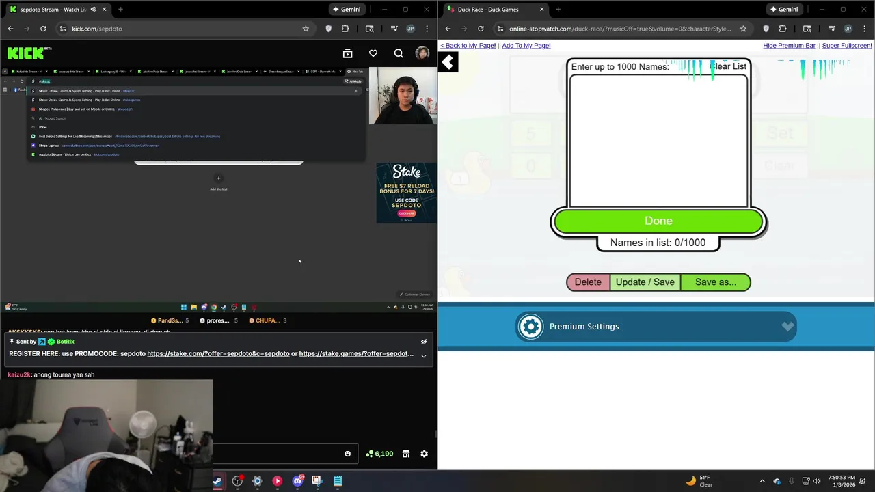Open the Kick channel points balance 6,190
This screenshot has height=492, width=875.
379,454
